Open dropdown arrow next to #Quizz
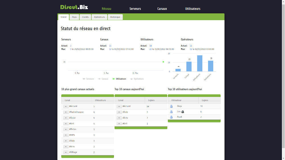285x160 pixels. coord(66,118)
